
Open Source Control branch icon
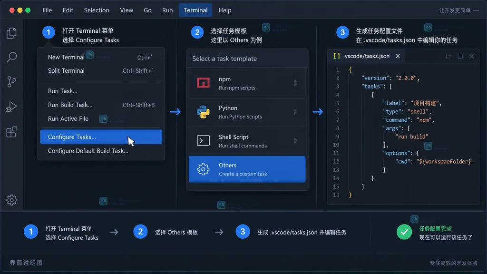11,82
